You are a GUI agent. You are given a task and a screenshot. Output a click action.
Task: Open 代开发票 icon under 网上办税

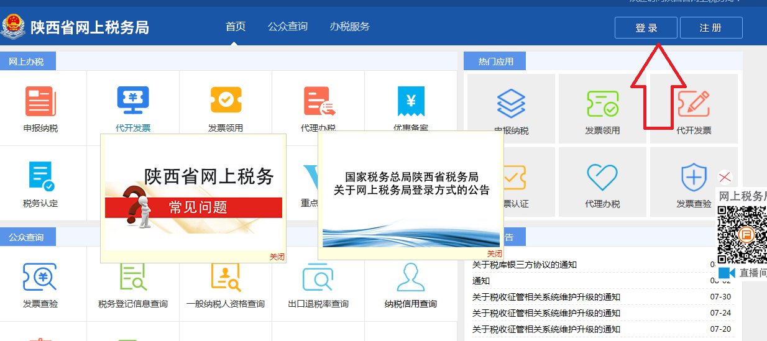(x=133, y=101)
